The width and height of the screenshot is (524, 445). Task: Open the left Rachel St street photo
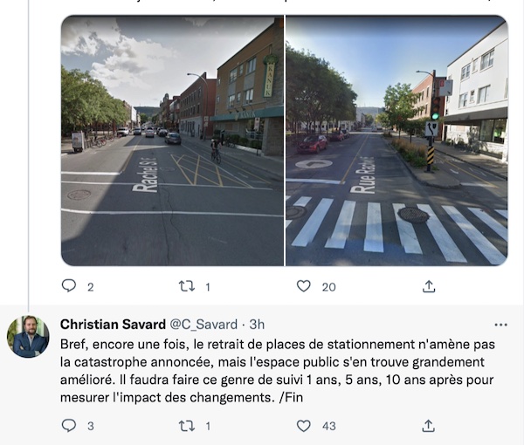point(172,140)
